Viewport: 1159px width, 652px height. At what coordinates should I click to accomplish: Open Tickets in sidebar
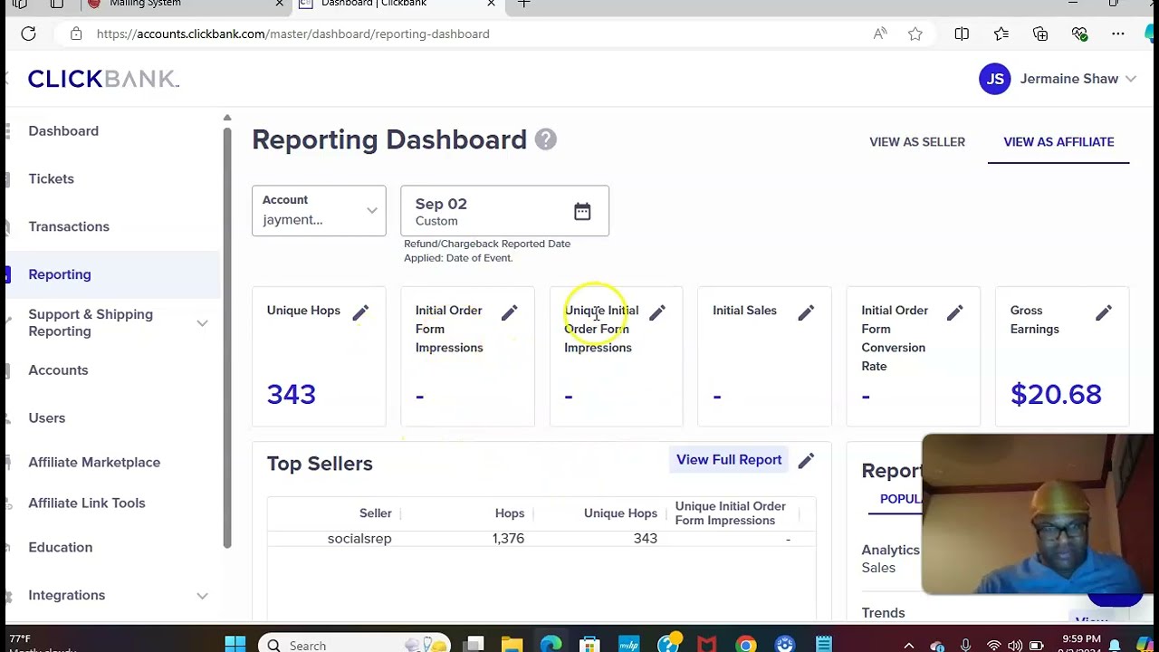[51, 179]
